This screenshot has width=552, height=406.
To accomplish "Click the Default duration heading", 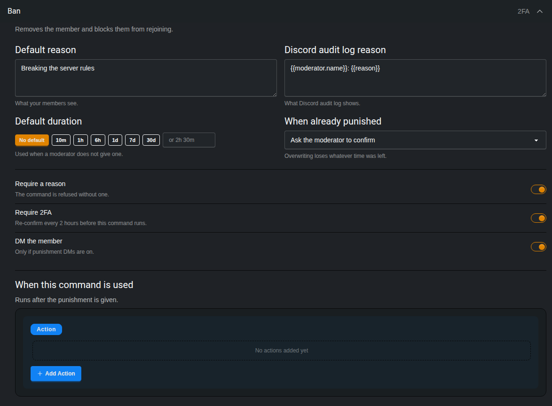I will 48,121.
